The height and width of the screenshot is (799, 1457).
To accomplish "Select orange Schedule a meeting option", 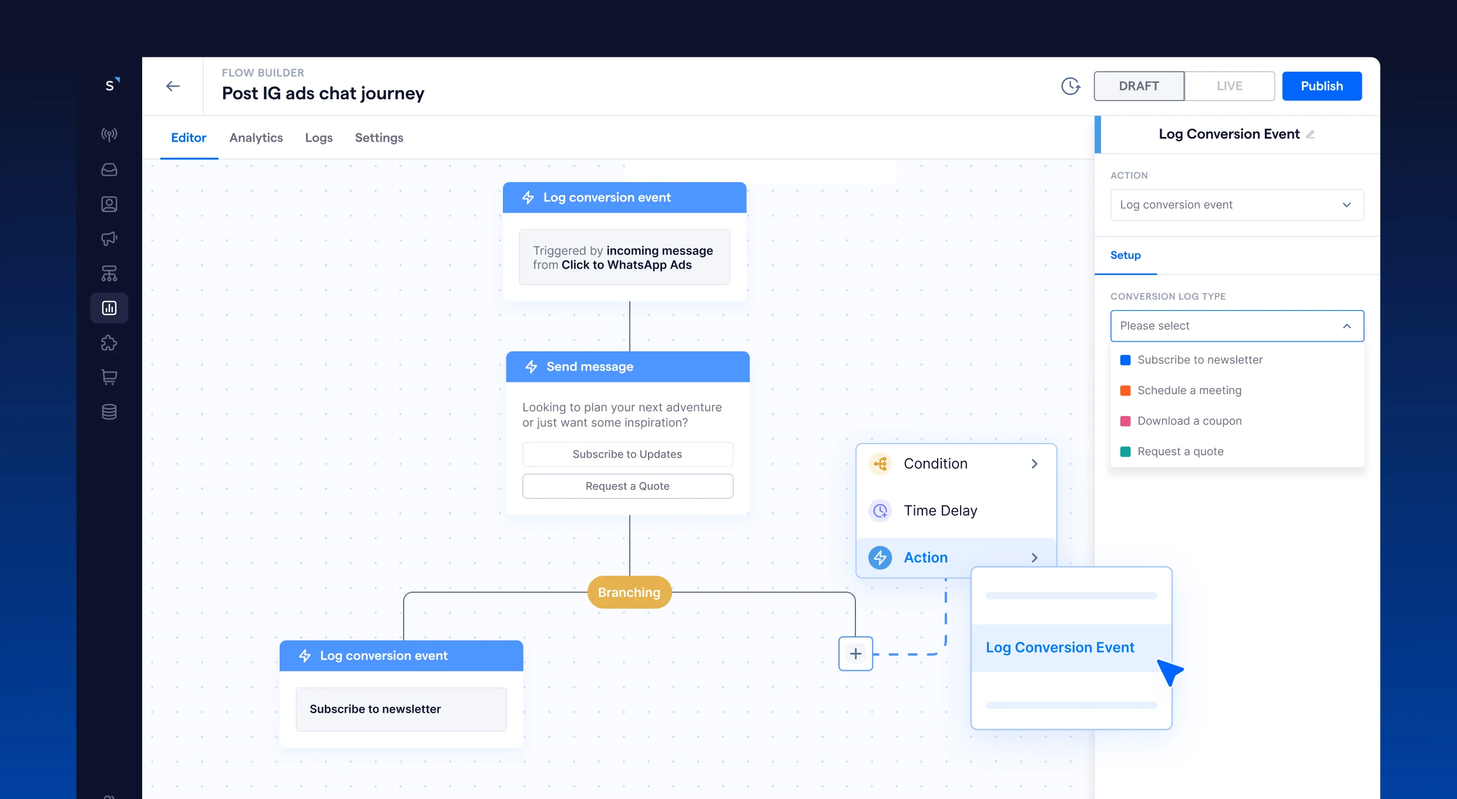I will 1189,391.
